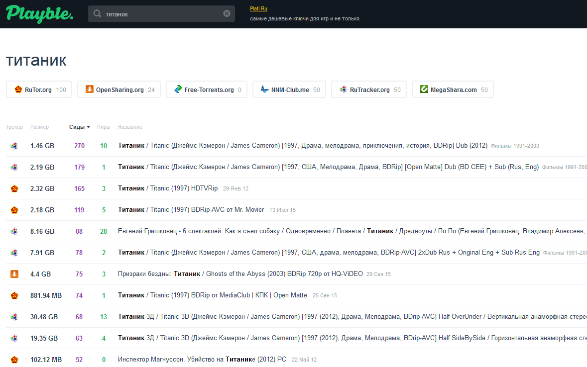This screenshot has height=367, width=587.
Task: Sort results by Пиры column
Action: click(104, 127)
